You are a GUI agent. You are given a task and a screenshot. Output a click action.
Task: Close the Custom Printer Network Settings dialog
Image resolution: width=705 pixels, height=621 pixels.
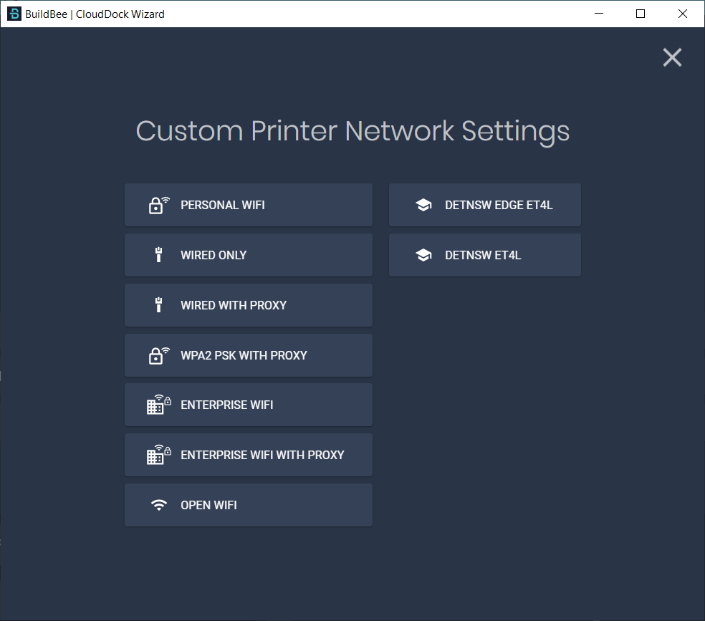672,57
